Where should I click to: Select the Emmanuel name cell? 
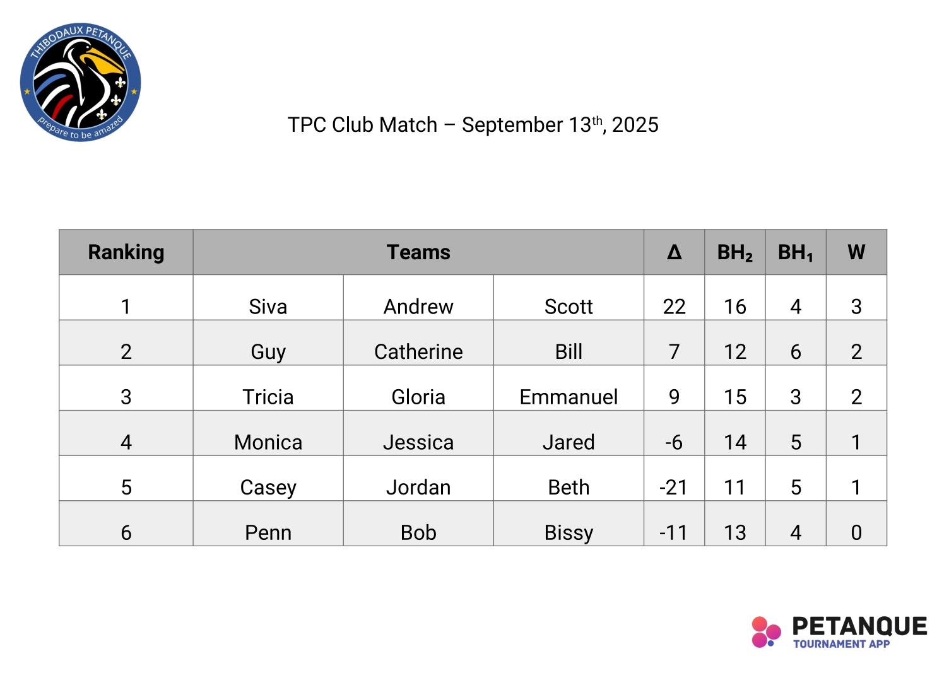click(569, 397)
